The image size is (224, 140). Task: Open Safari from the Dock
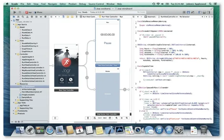[x=50, y=130]
